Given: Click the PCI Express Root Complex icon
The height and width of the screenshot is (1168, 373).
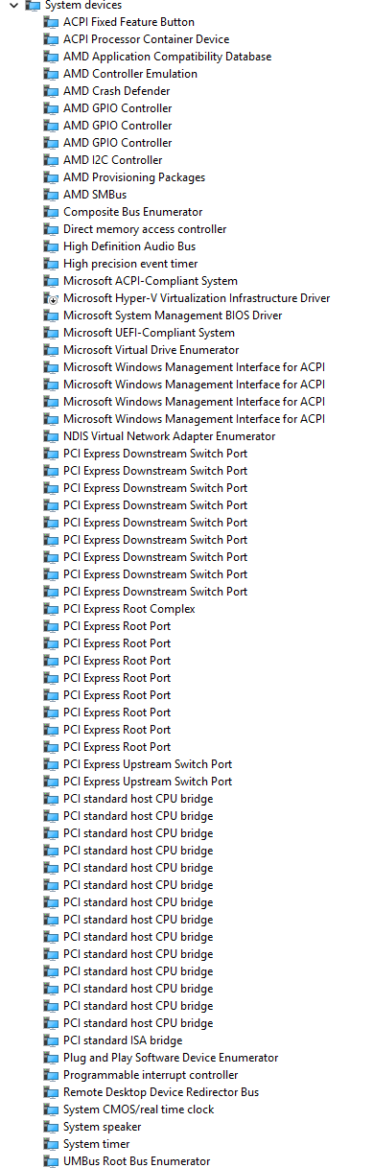Looking at the screenshot, I should pyautogui.click(x=51, y=609).
